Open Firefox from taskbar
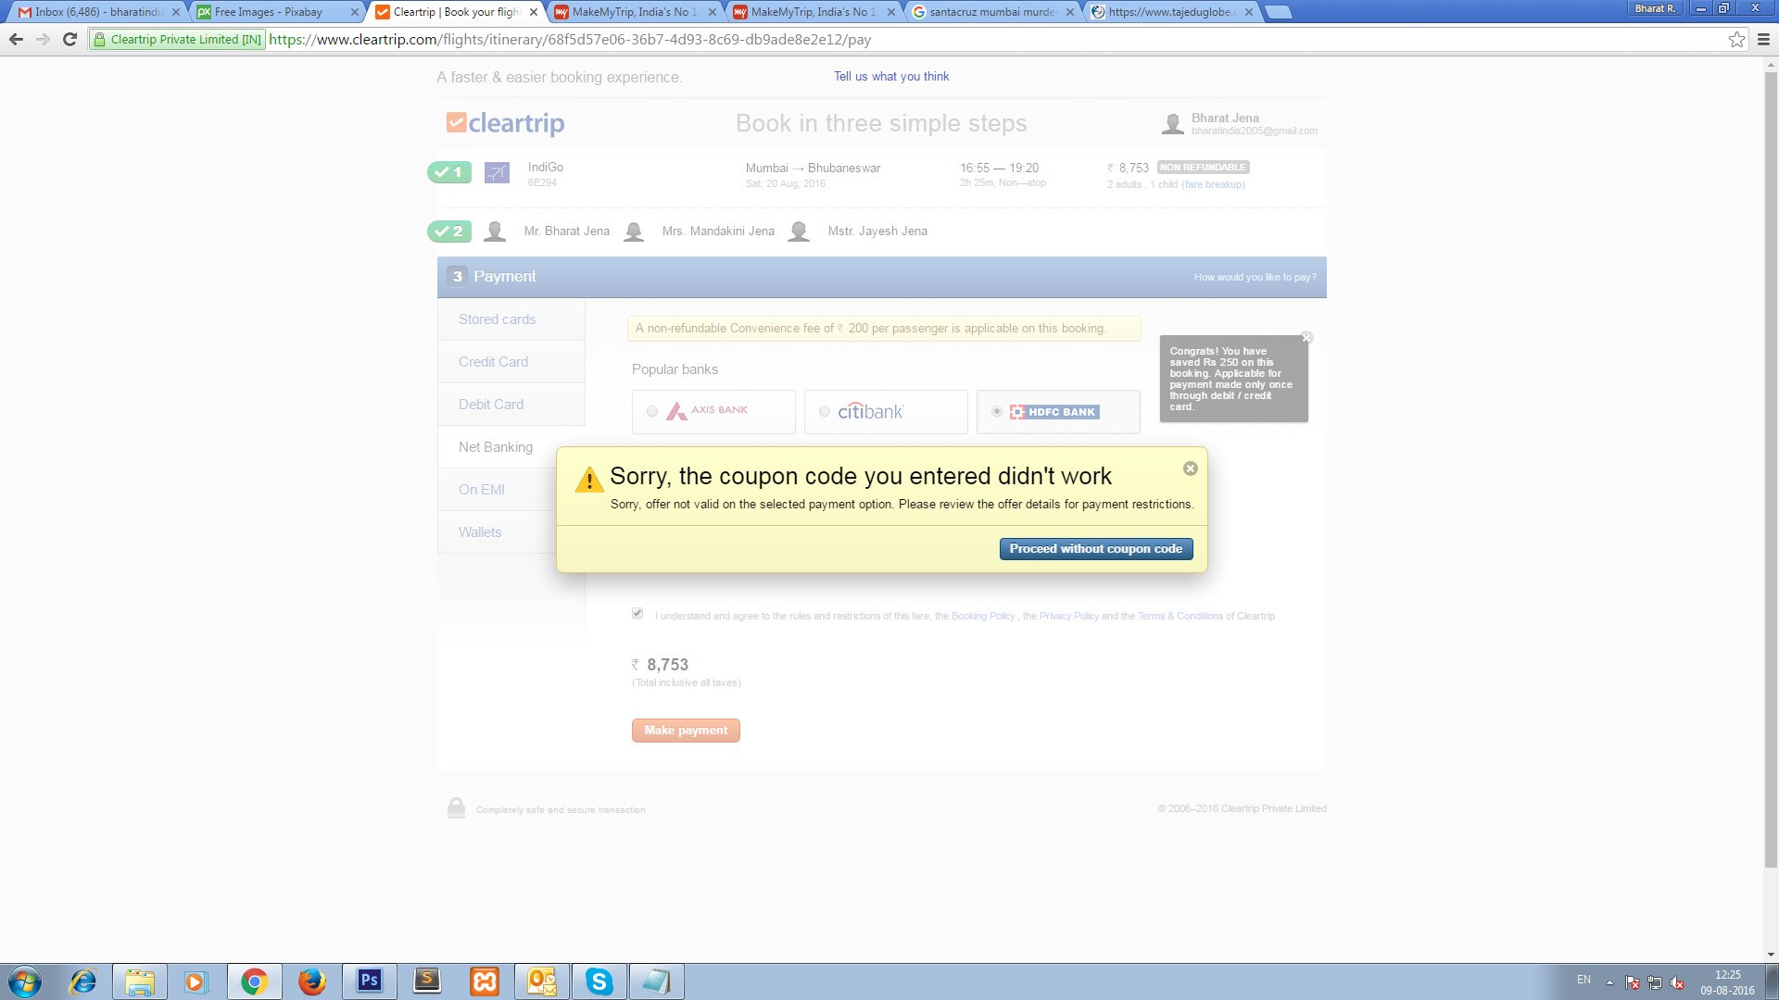The image size is (1779, 1000). 311,981
